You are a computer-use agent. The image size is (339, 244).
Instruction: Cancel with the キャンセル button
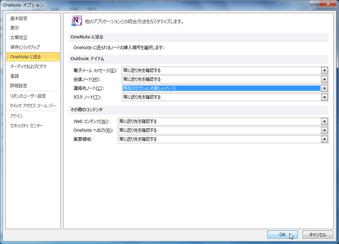coord(318,234)
